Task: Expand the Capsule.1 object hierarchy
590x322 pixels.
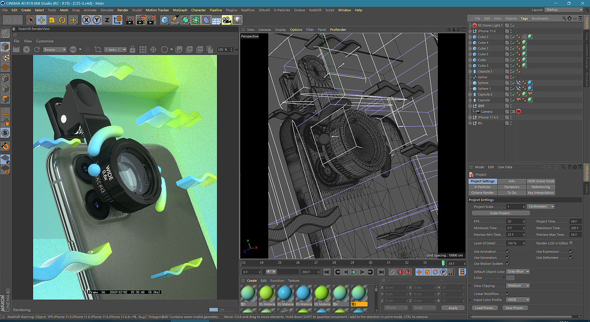Action: pos(470,71)
